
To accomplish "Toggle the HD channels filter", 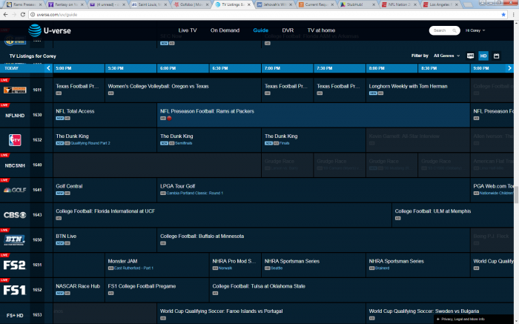I will (x=483, y=56).
